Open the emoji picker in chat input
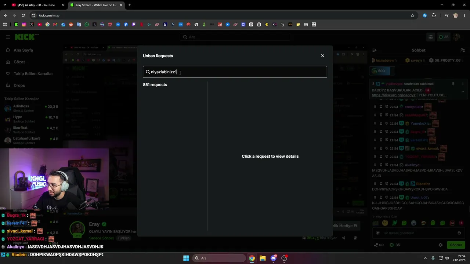This screenshot has width=470, height=264. (459, 233)
